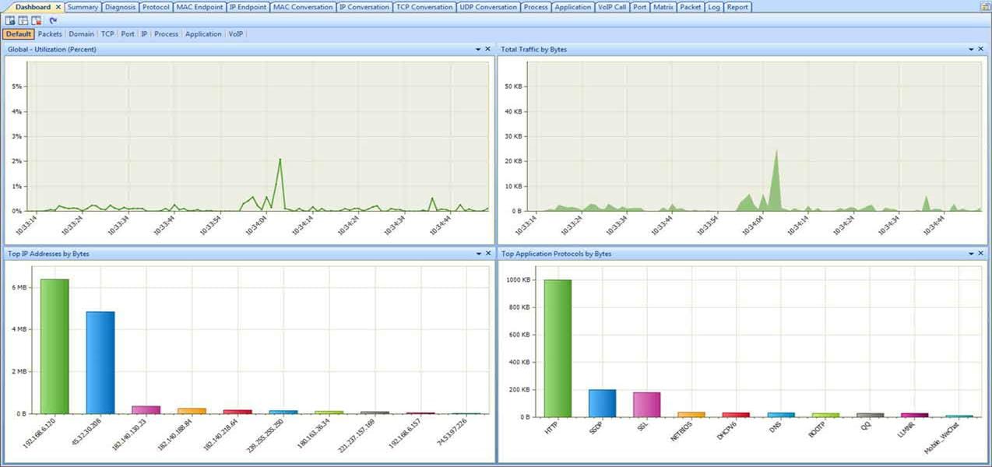Click the icon at far right of tab bar
Viewport: 992px width, 467px height.
984,7
